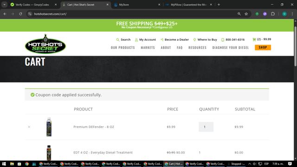This screenshot has width=297, height=167.
Task: Click ESP input language indicator
Action: coord(266,164)
